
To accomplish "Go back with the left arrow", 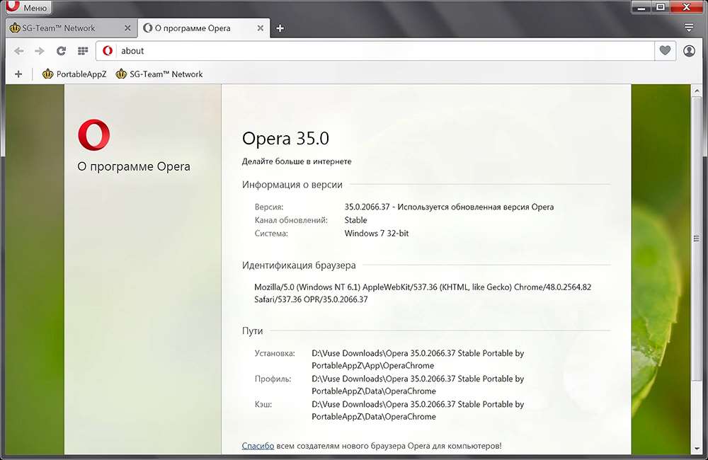I will point(19,51).
